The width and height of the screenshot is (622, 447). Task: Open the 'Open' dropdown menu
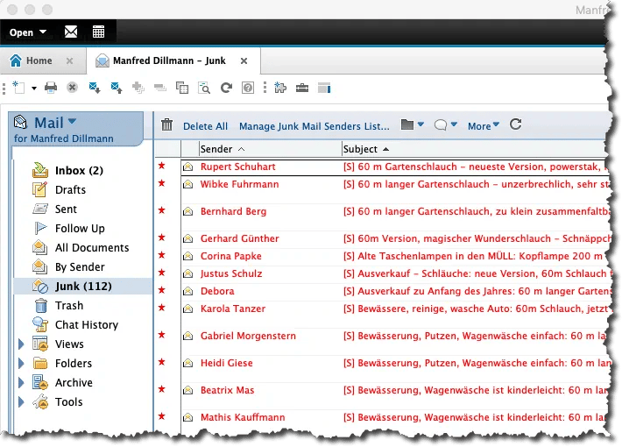click(x=28, y=32)
